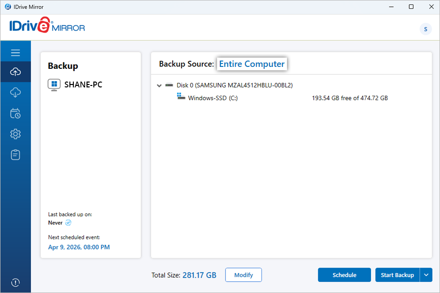
Task: Collapse the Disk 0 tree chevron
Action: [x=159, y=85]
